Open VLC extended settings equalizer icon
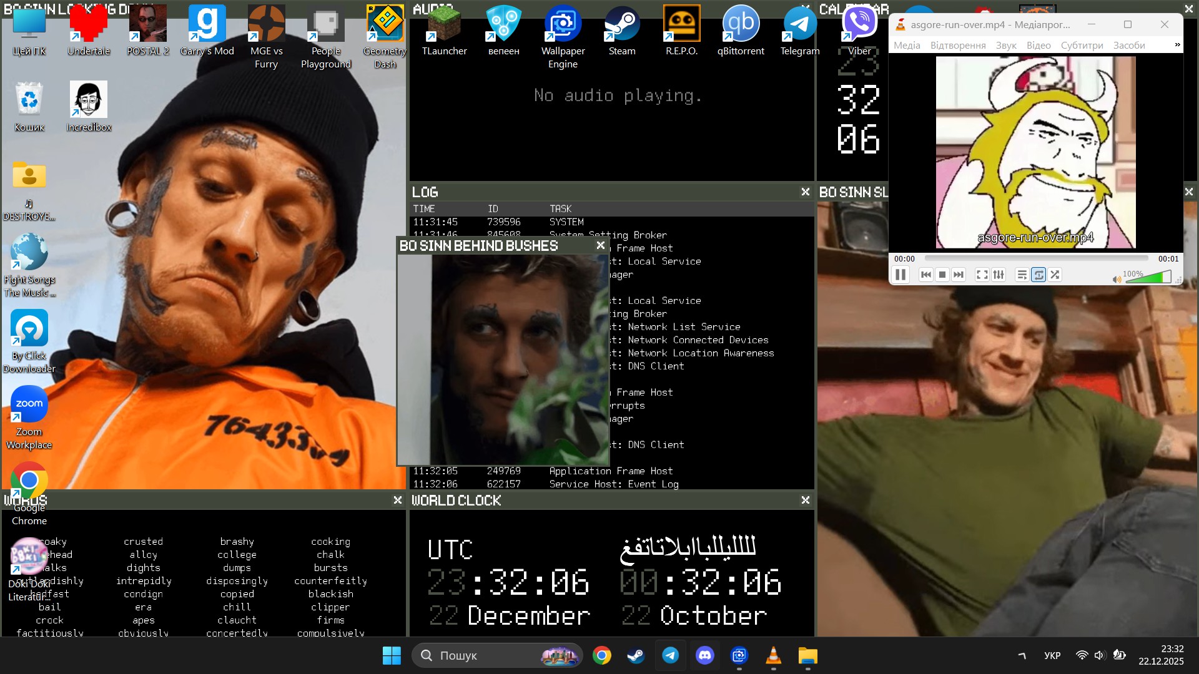The height and width of the screenshot is (674, 1199). click(999, 275)
